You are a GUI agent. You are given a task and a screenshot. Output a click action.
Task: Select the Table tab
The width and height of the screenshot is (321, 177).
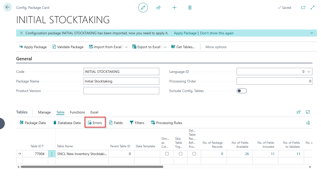point(60,112)
